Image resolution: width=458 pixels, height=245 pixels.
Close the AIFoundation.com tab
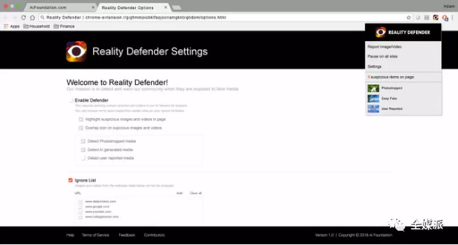pos(93,7)
